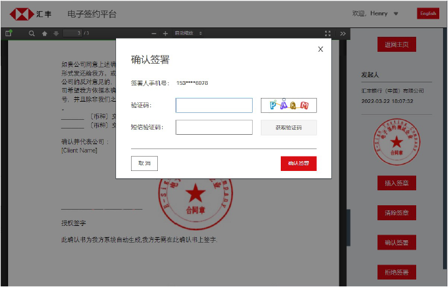Screen dimensions: 448x287
Task: Open more tools double-chevron icon
Action: [x=343, y=33]
